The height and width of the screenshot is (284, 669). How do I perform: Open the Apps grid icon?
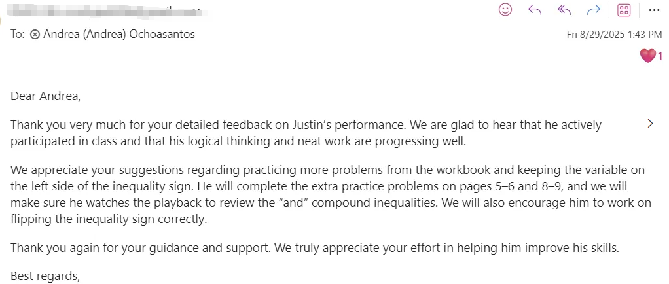tap(624, 10)
